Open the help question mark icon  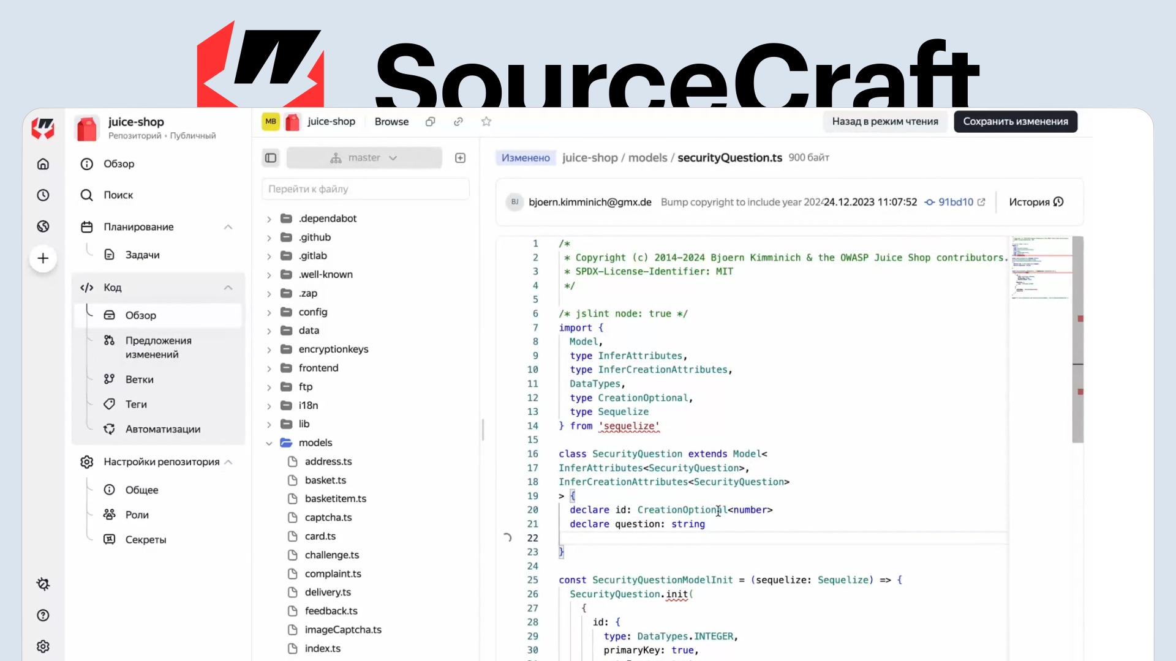(43, 615)
